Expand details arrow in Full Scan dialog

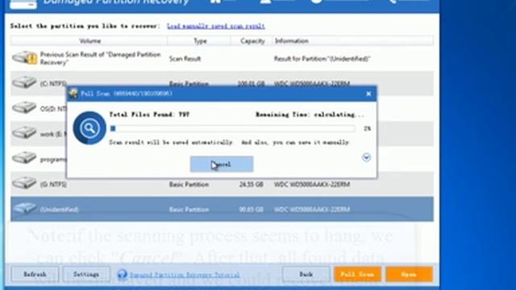pos(366,158)
